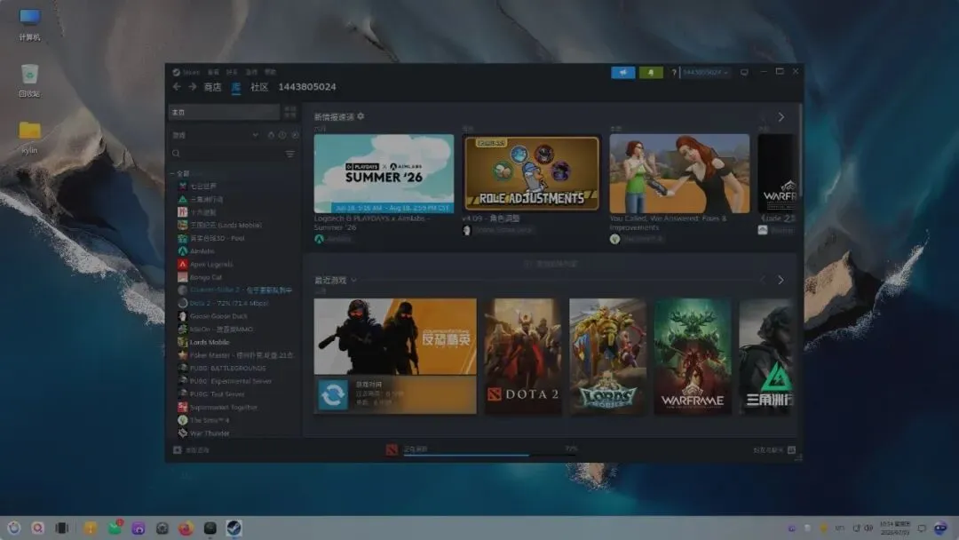Viewport: 959px width, 540px height.
Task: Click the blue announcements megaphone button
Action: point(622,72)
